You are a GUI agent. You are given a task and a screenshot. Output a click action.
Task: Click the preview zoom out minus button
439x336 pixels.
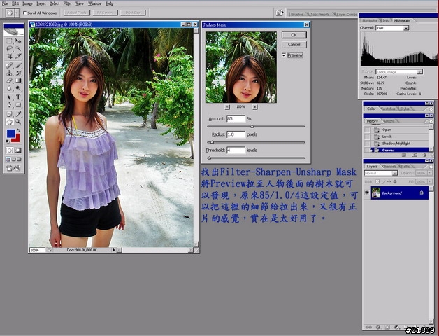point(227,107)
